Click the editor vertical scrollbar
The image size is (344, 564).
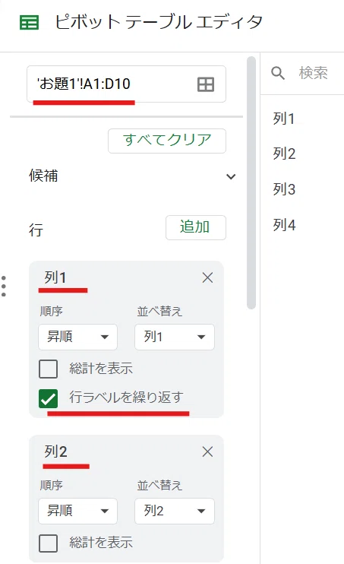point(251,182)
